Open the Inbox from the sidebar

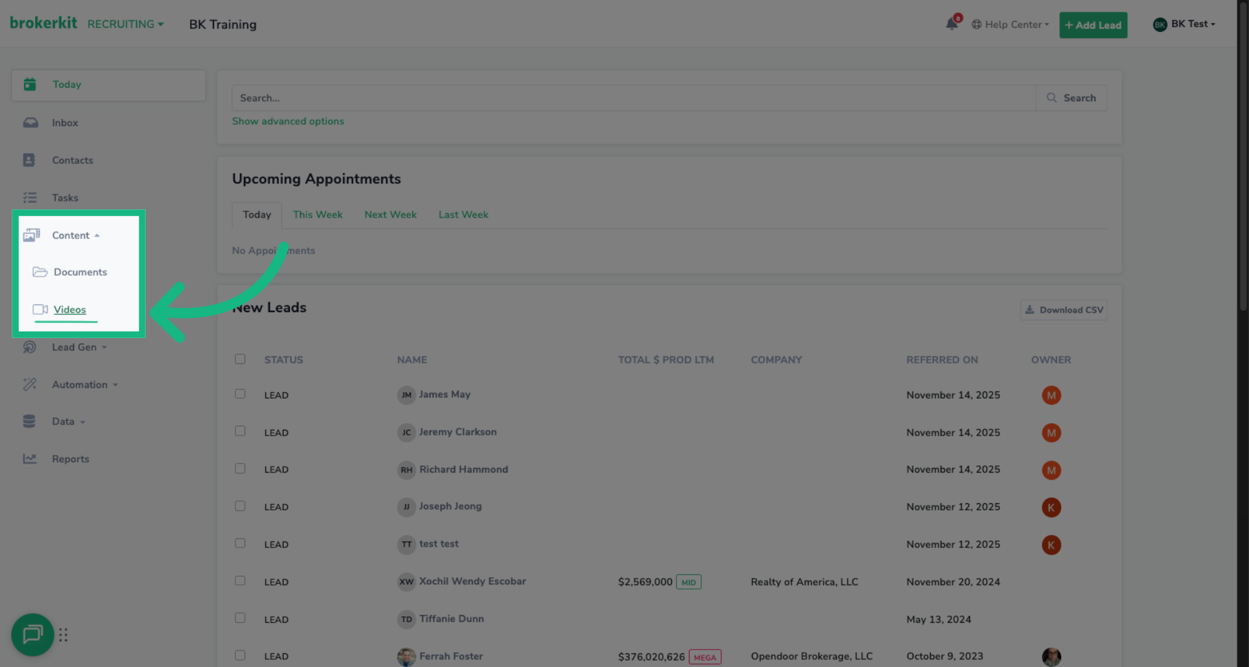tap(31, 122)
